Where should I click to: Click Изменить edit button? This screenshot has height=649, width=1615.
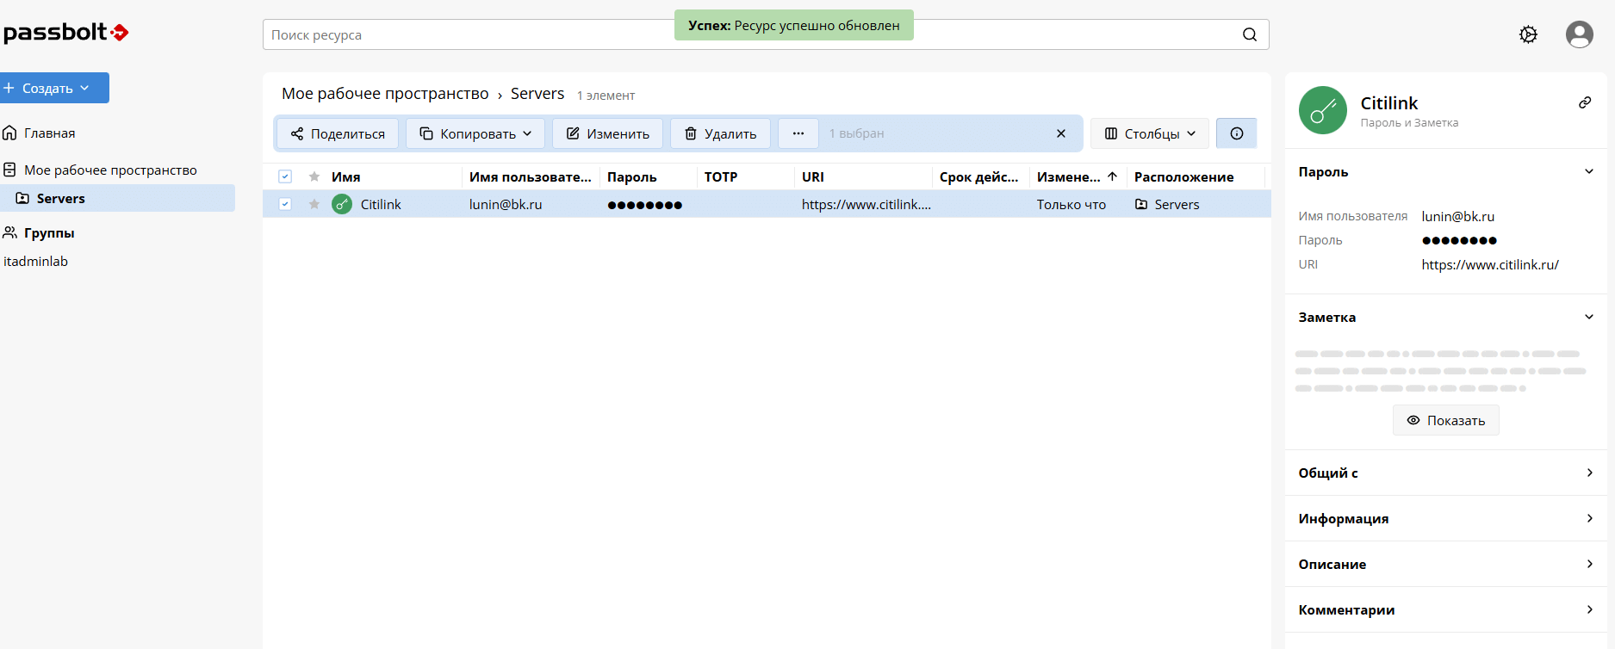tap(608, 133)
